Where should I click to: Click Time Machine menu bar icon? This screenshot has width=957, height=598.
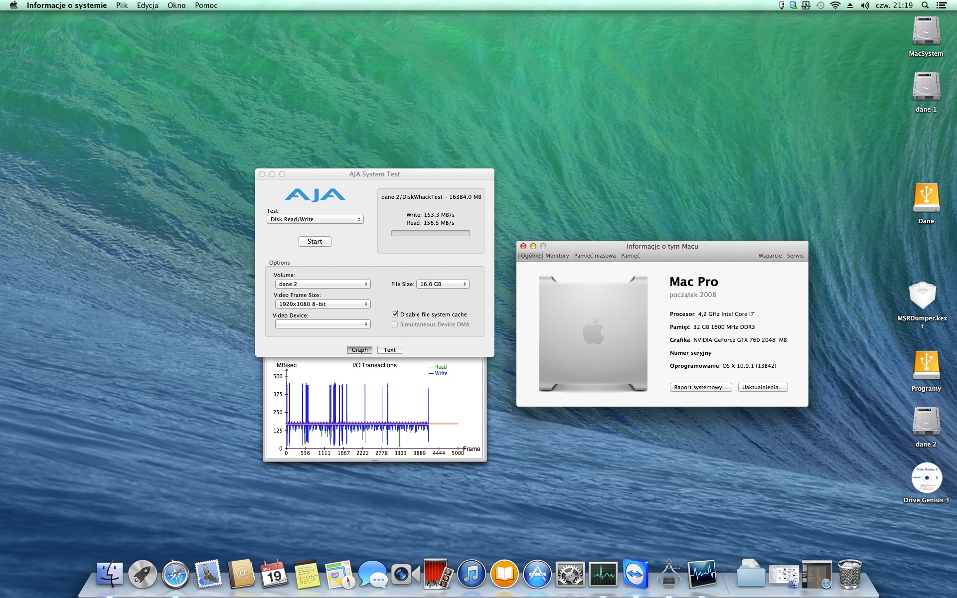[x=820, y=5]
